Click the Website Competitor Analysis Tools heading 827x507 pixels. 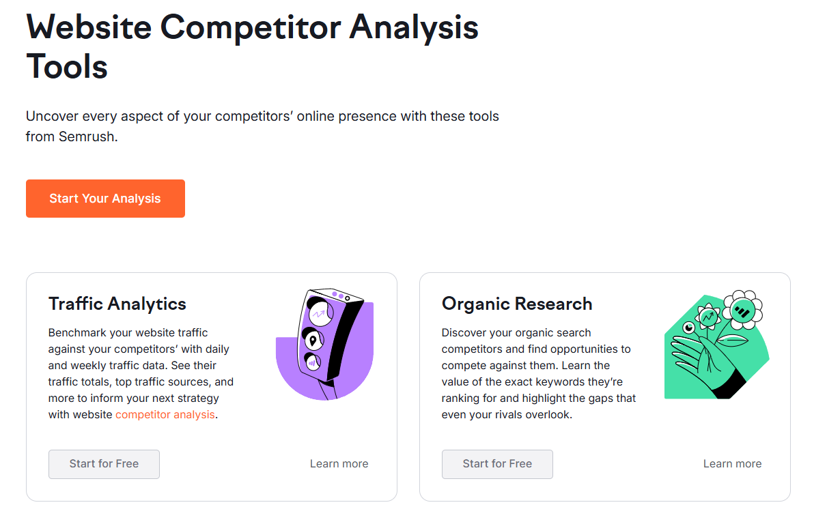pyautogui.click(x=253, y=46)
